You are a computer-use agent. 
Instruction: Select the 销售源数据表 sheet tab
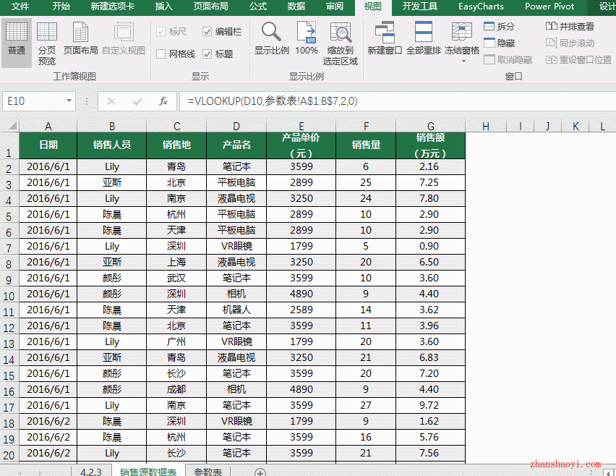pos(148,472)
